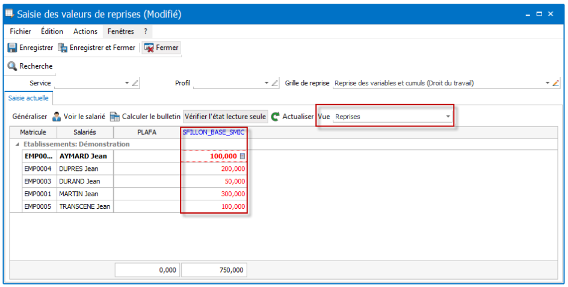Select the DUPRES Jean value 200,000 cell

pos(214,169)
